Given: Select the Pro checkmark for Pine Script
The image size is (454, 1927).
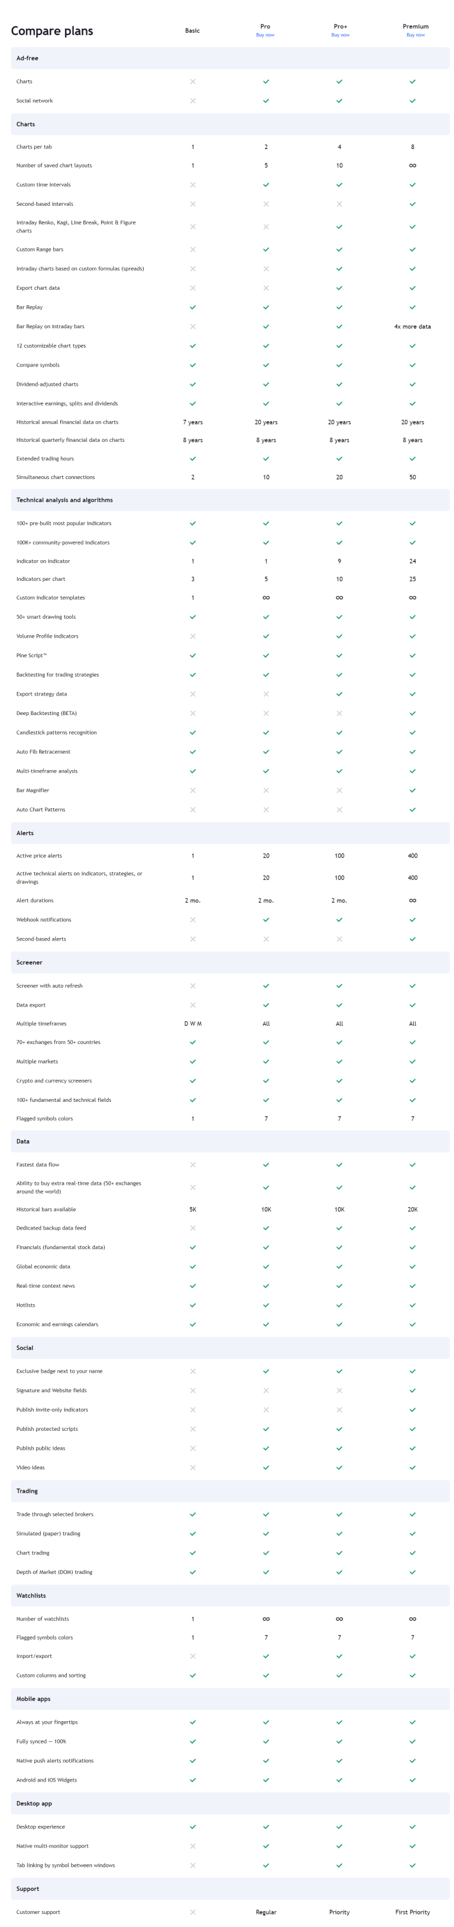Looking at the screenshot, I should pyautogui.click(x=265, y=655).
